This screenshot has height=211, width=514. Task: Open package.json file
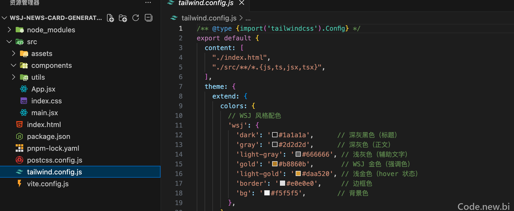click(x=49, y=136)
